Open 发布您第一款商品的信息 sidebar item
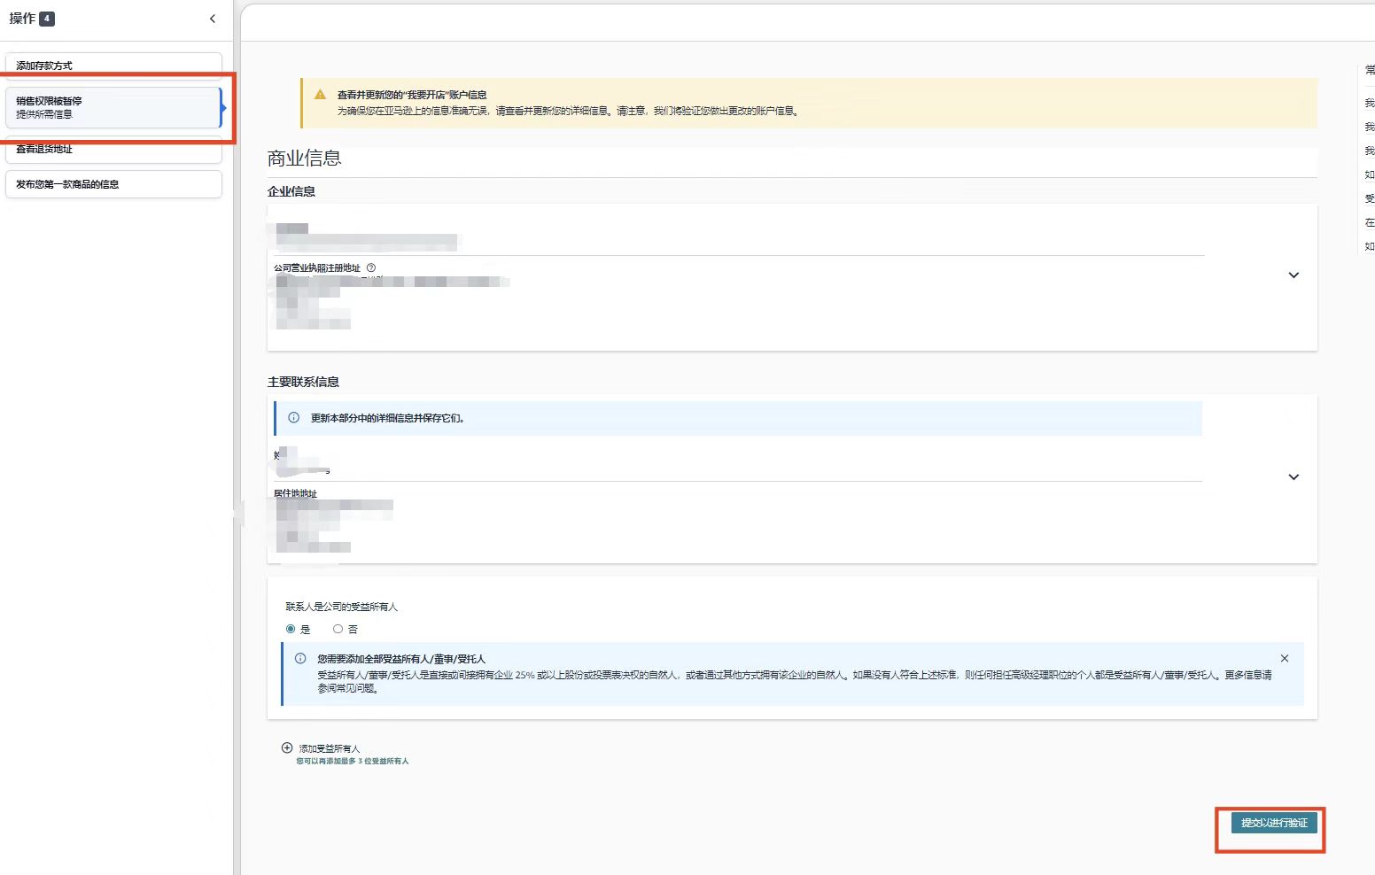 coord(113,184)
